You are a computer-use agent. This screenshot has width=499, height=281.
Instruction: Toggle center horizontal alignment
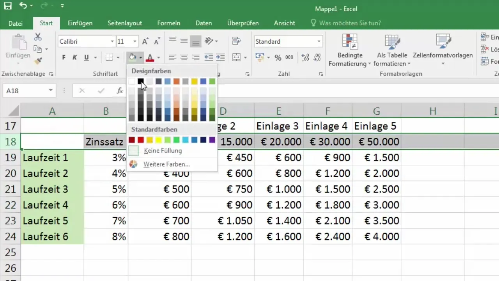pyautogui.click(x=184, y=57)
